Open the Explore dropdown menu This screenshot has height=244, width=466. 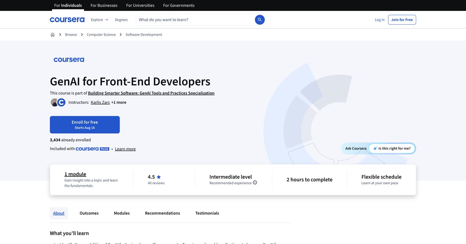pyautogui.click(x=99, y=20)
